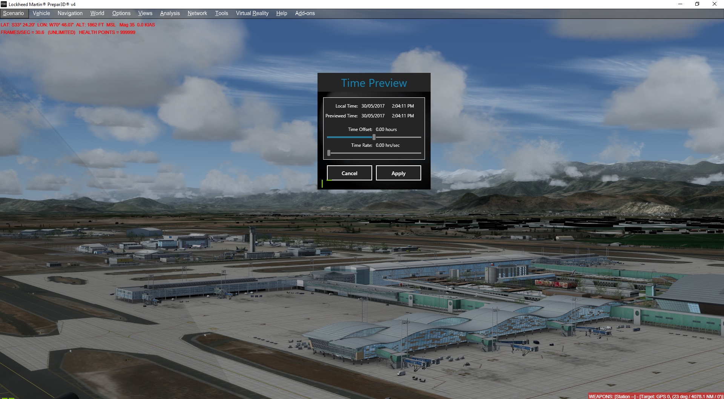
Task: Click the Prepar3D app icon in title bar
Action: click(4, 4)
